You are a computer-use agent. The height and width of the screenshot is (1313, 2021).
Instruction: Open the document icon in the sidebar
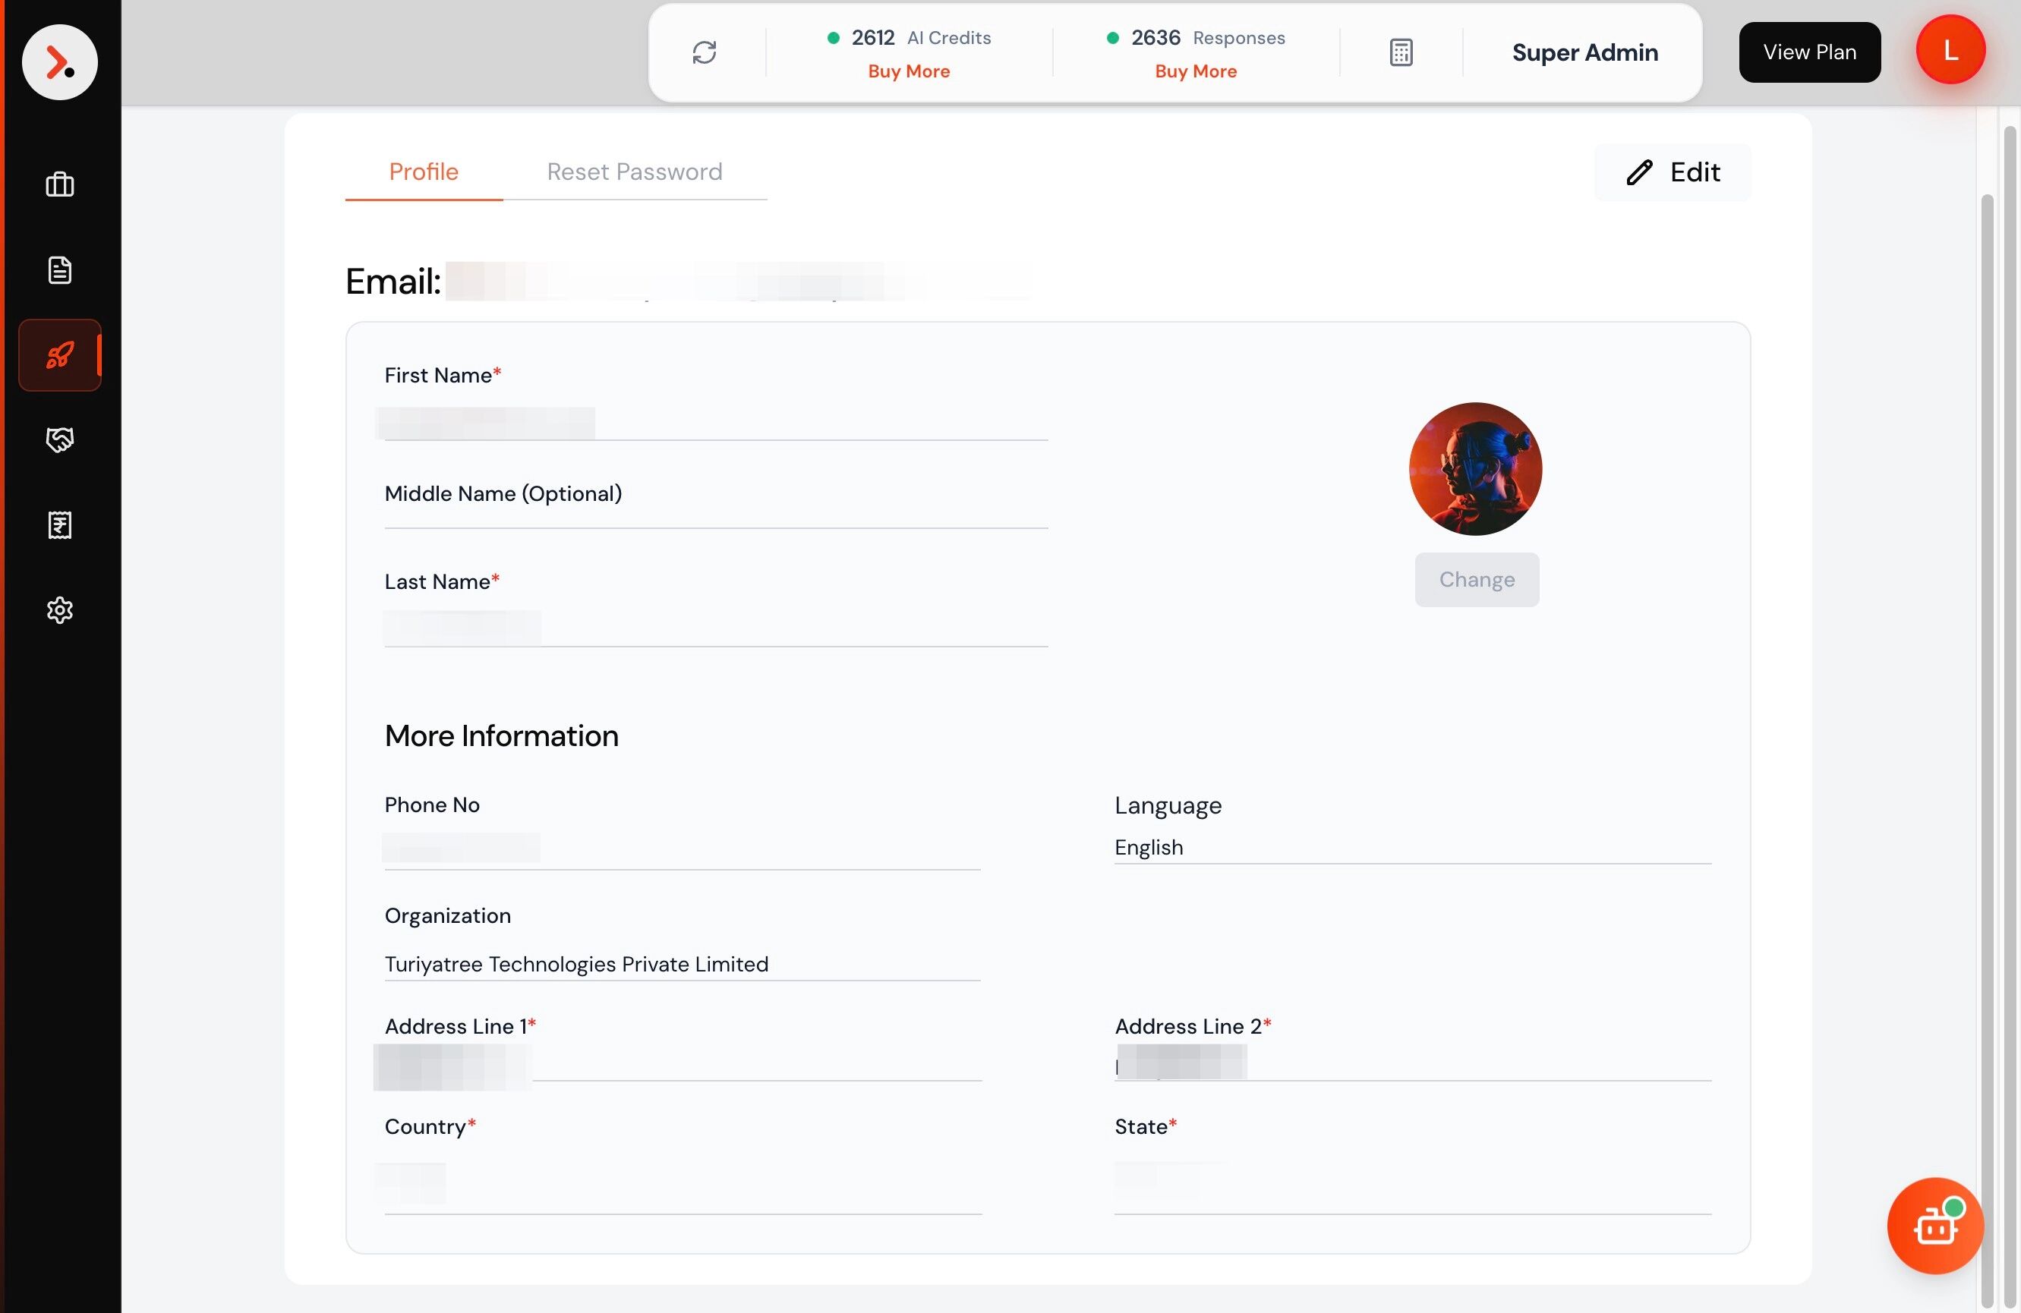tap(59, 270)
